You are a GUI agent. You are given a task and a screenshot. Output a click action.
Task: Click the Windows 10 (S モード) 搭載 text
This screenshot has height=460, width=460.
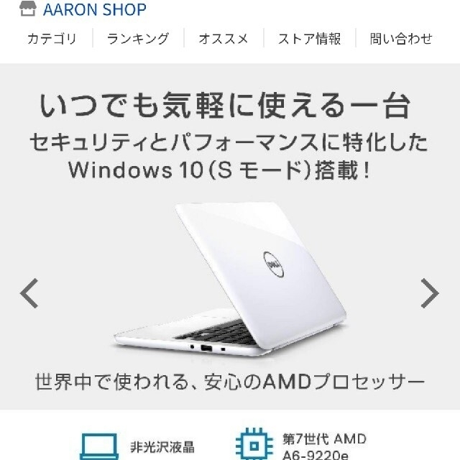coord(218,170)
